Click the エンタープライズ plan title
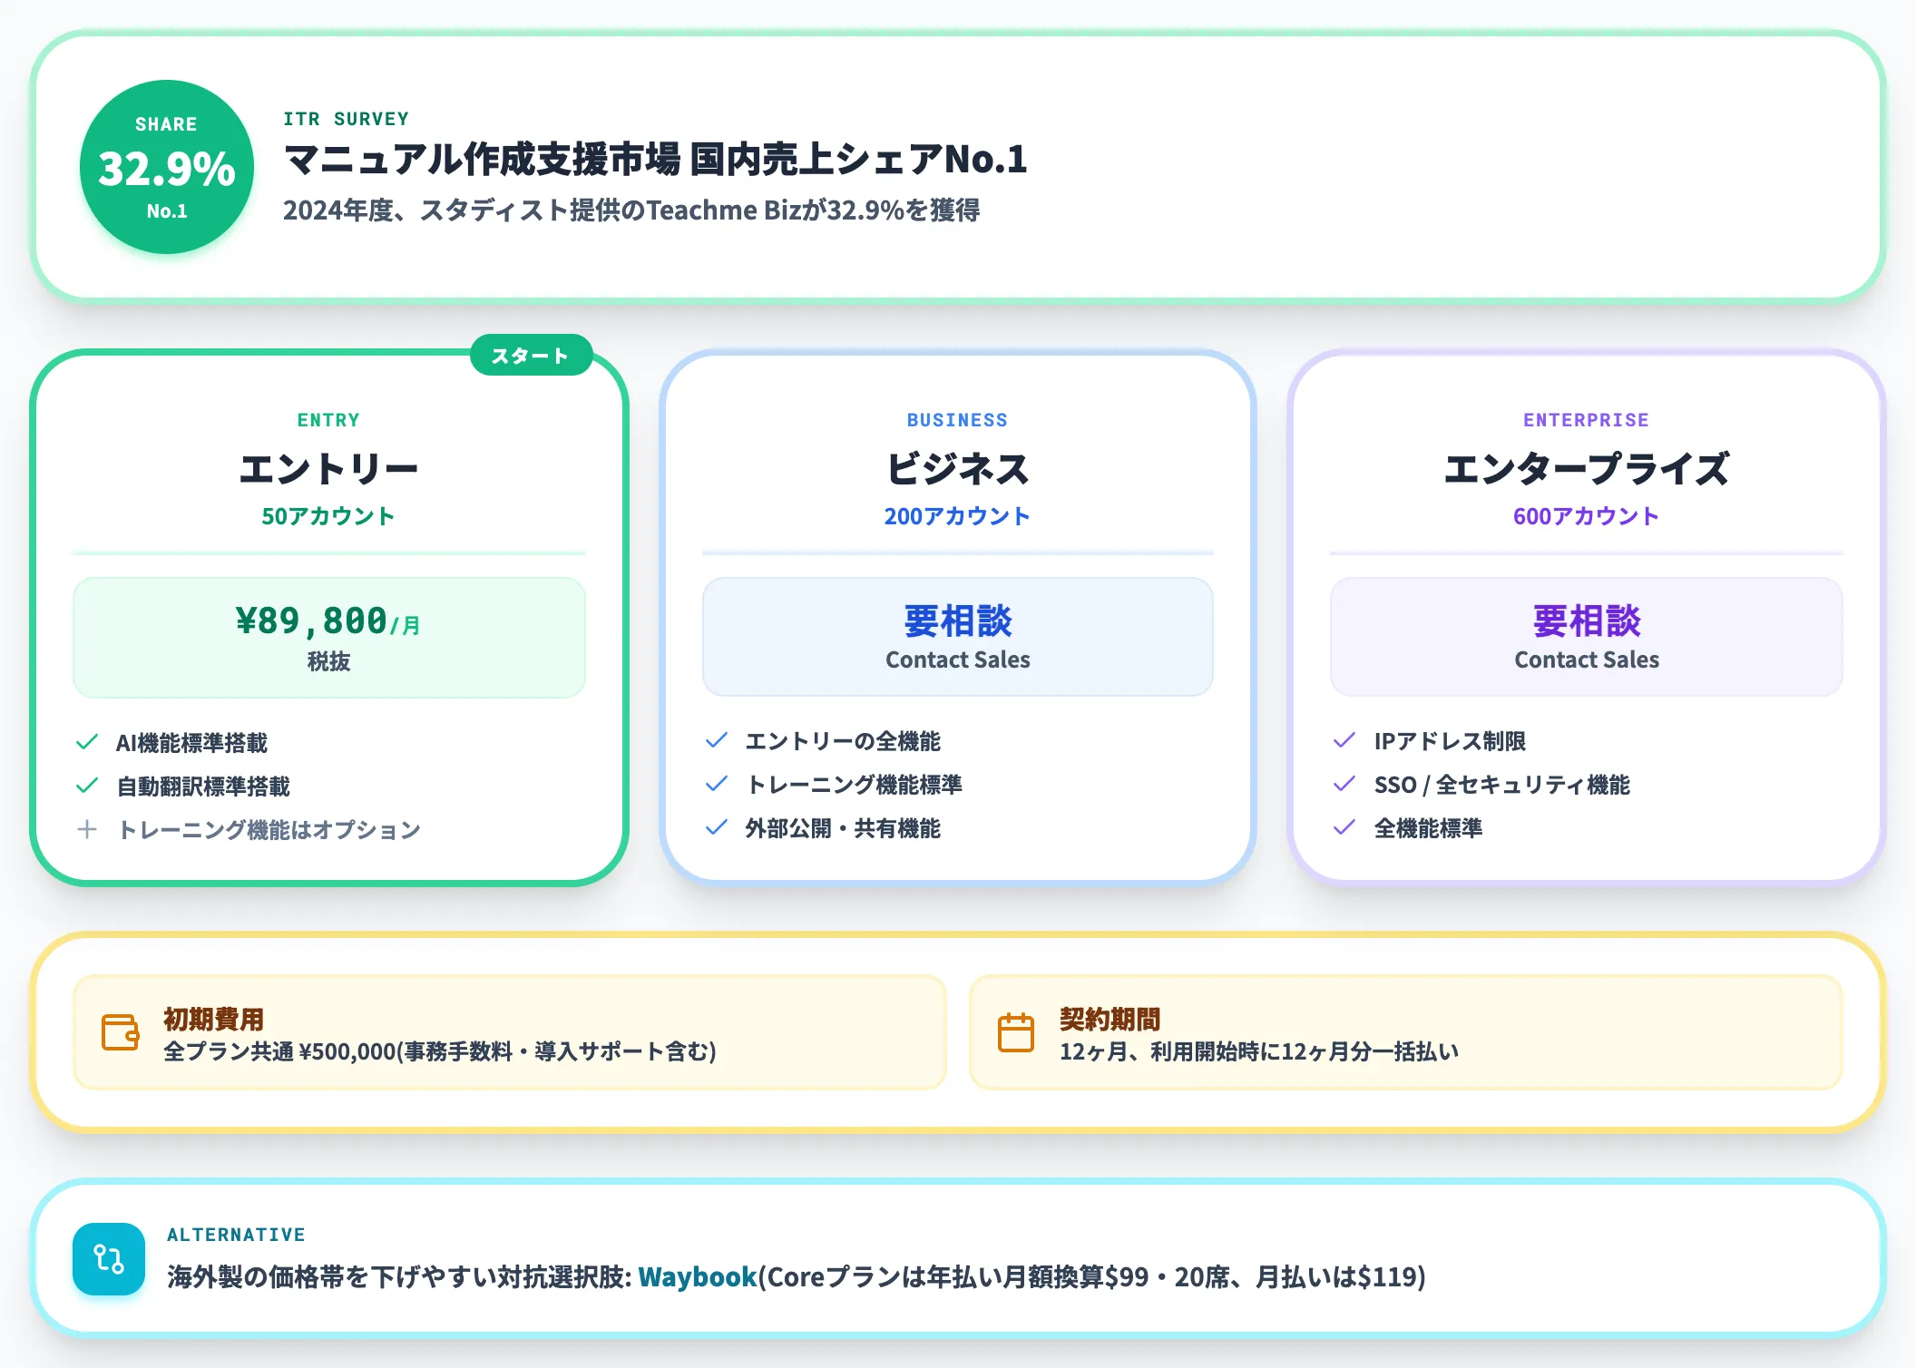This screenshot has height=1368, width=1916. pyautogui.click(x=1587, y=469)
